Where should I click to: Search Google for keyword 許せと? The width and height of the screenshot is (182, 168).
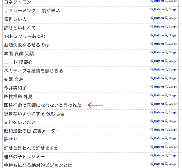[171, 138]
